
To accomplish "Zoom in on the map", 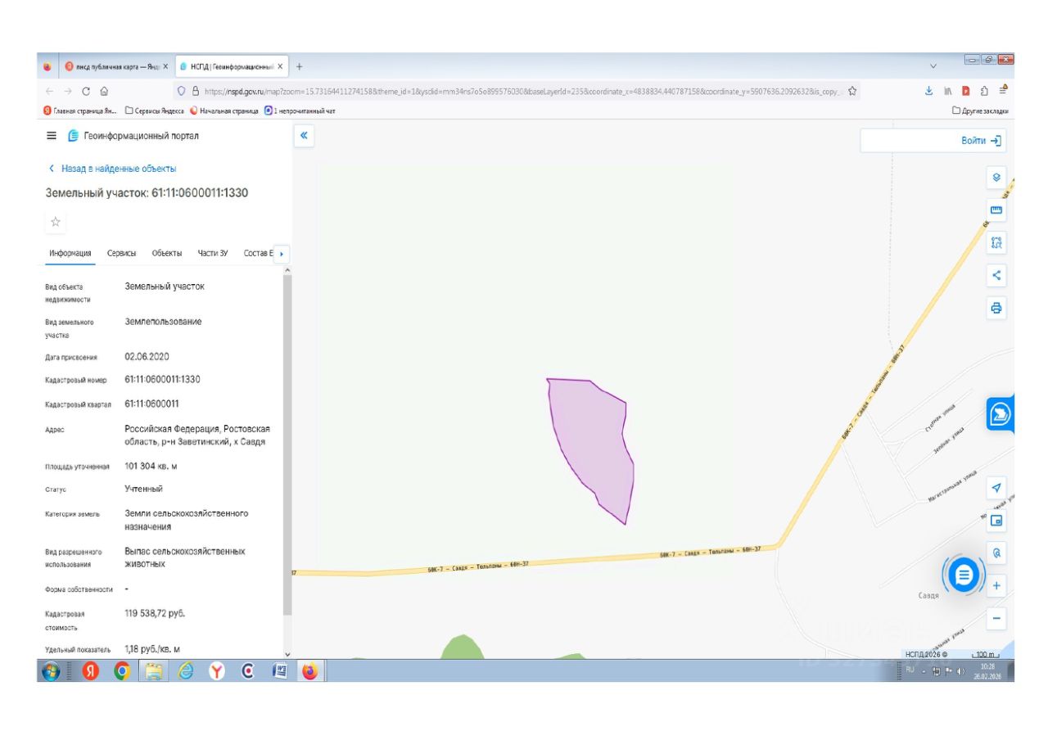I will [996, 586].
